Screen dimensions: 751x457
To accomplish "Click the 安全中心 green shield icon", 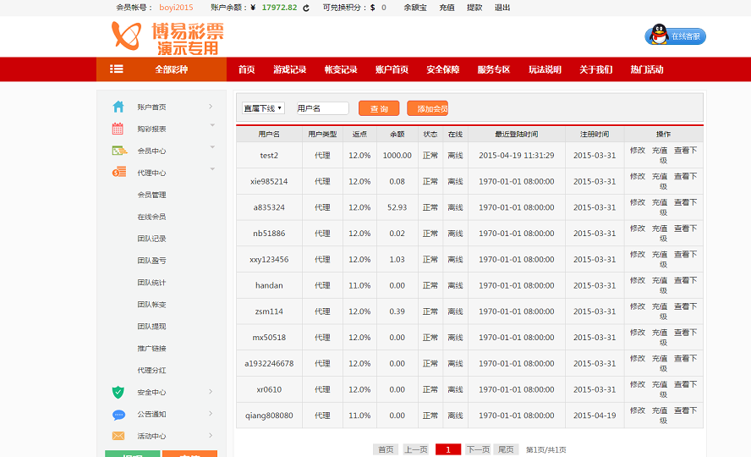I will 118,392.
